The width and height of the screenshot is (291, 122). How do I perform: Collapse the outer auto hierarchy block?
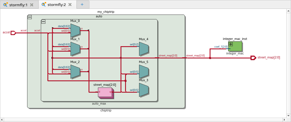coord(30,17)
